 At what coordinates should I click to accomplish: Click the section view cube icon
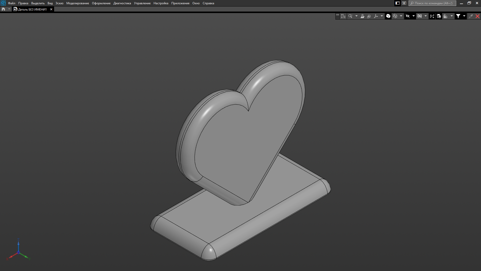[439, 16]
